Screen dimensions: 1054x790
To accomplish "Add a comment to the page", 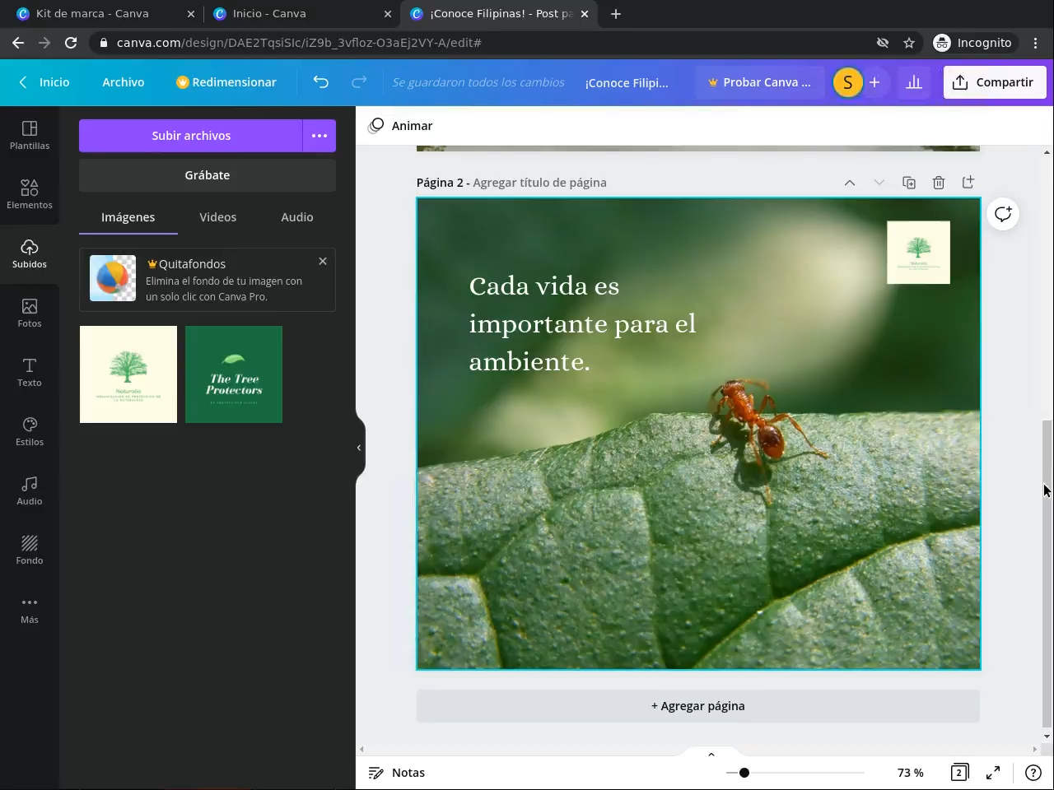I will pyautogui.click(x=1003, y=214).
